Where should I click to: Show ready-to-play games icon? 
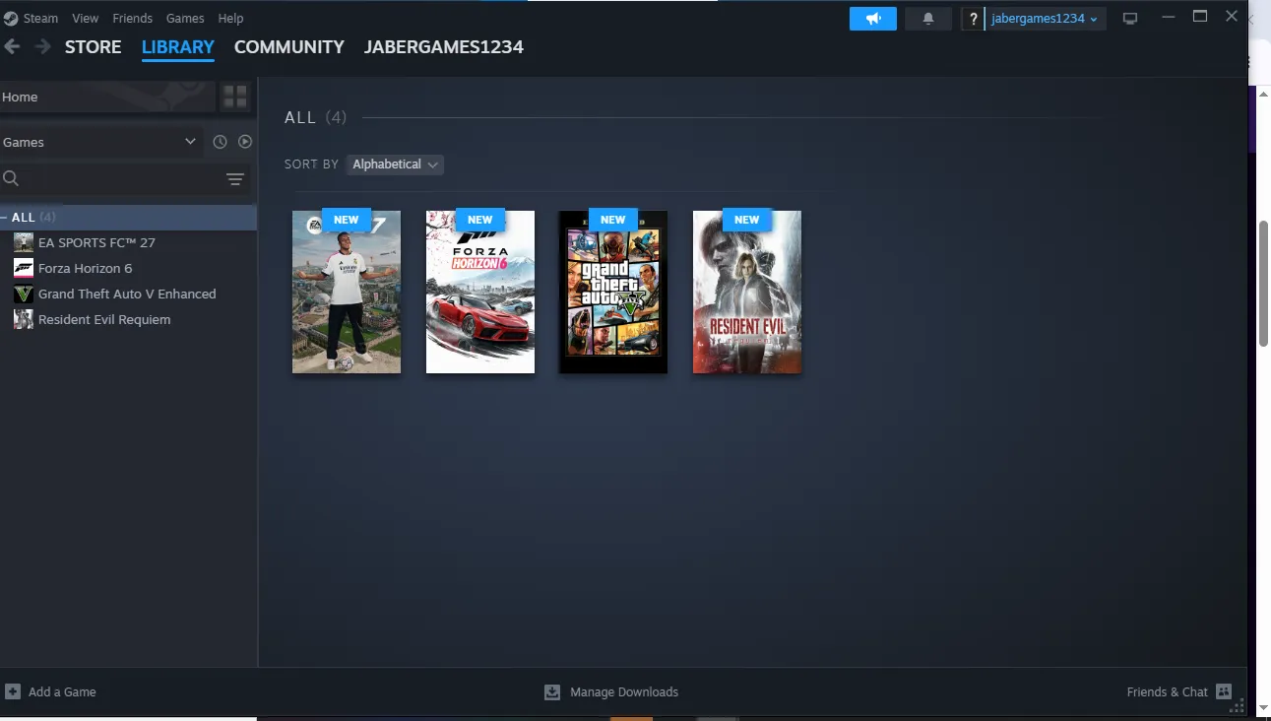[x=245, y=142]
